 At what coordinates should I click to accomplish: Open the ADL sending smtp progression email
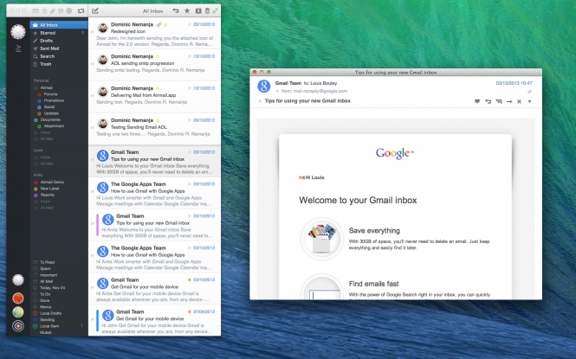(x=155, y=65)
